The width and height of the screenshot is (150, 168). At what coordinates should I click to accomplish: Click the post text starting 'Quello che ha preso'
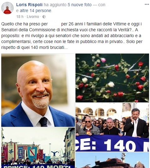click(72, 36)
